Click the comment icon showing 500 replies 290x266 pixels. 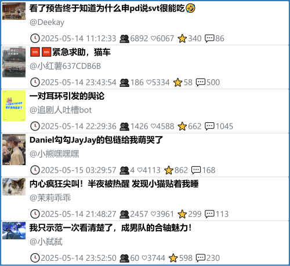click(201, 82)
